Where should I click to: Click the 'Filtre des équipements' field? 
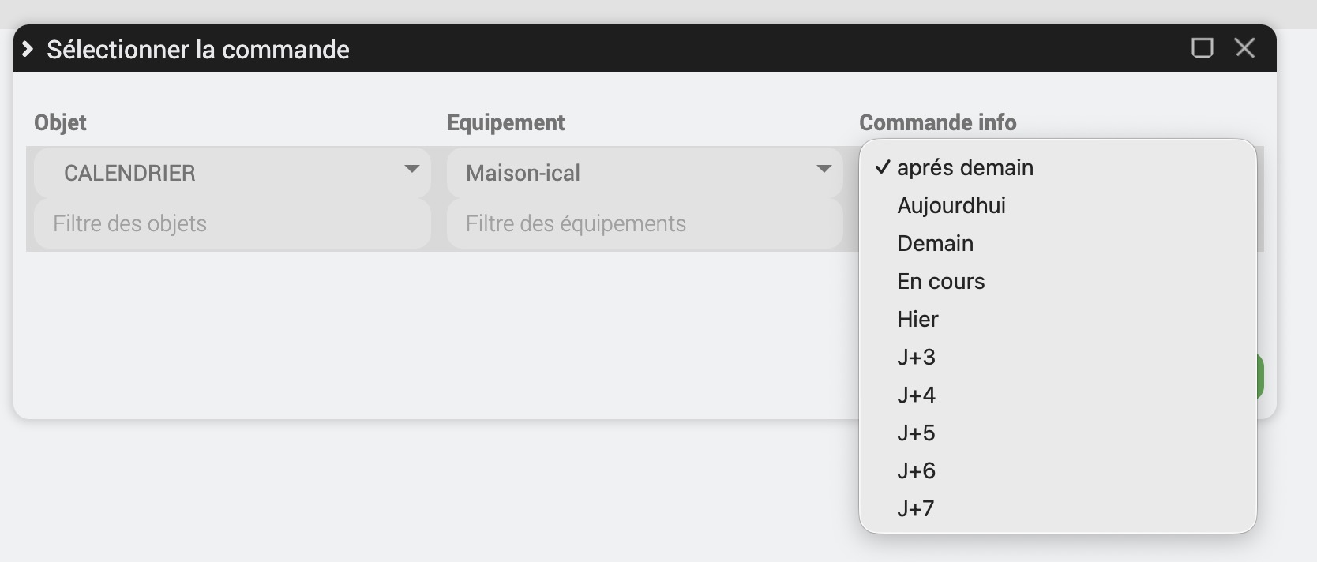[644, 224]
